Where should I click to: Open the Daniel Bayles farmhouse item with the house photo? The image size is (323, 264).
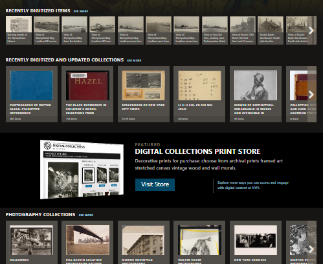[x=271, y=30]
